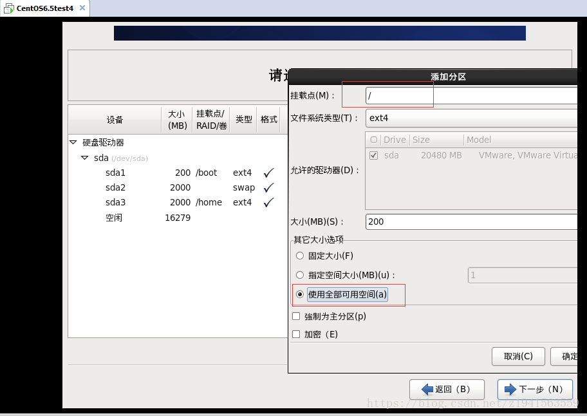Click the Model column header
587x416 pixels.
[x=520, y=140]
